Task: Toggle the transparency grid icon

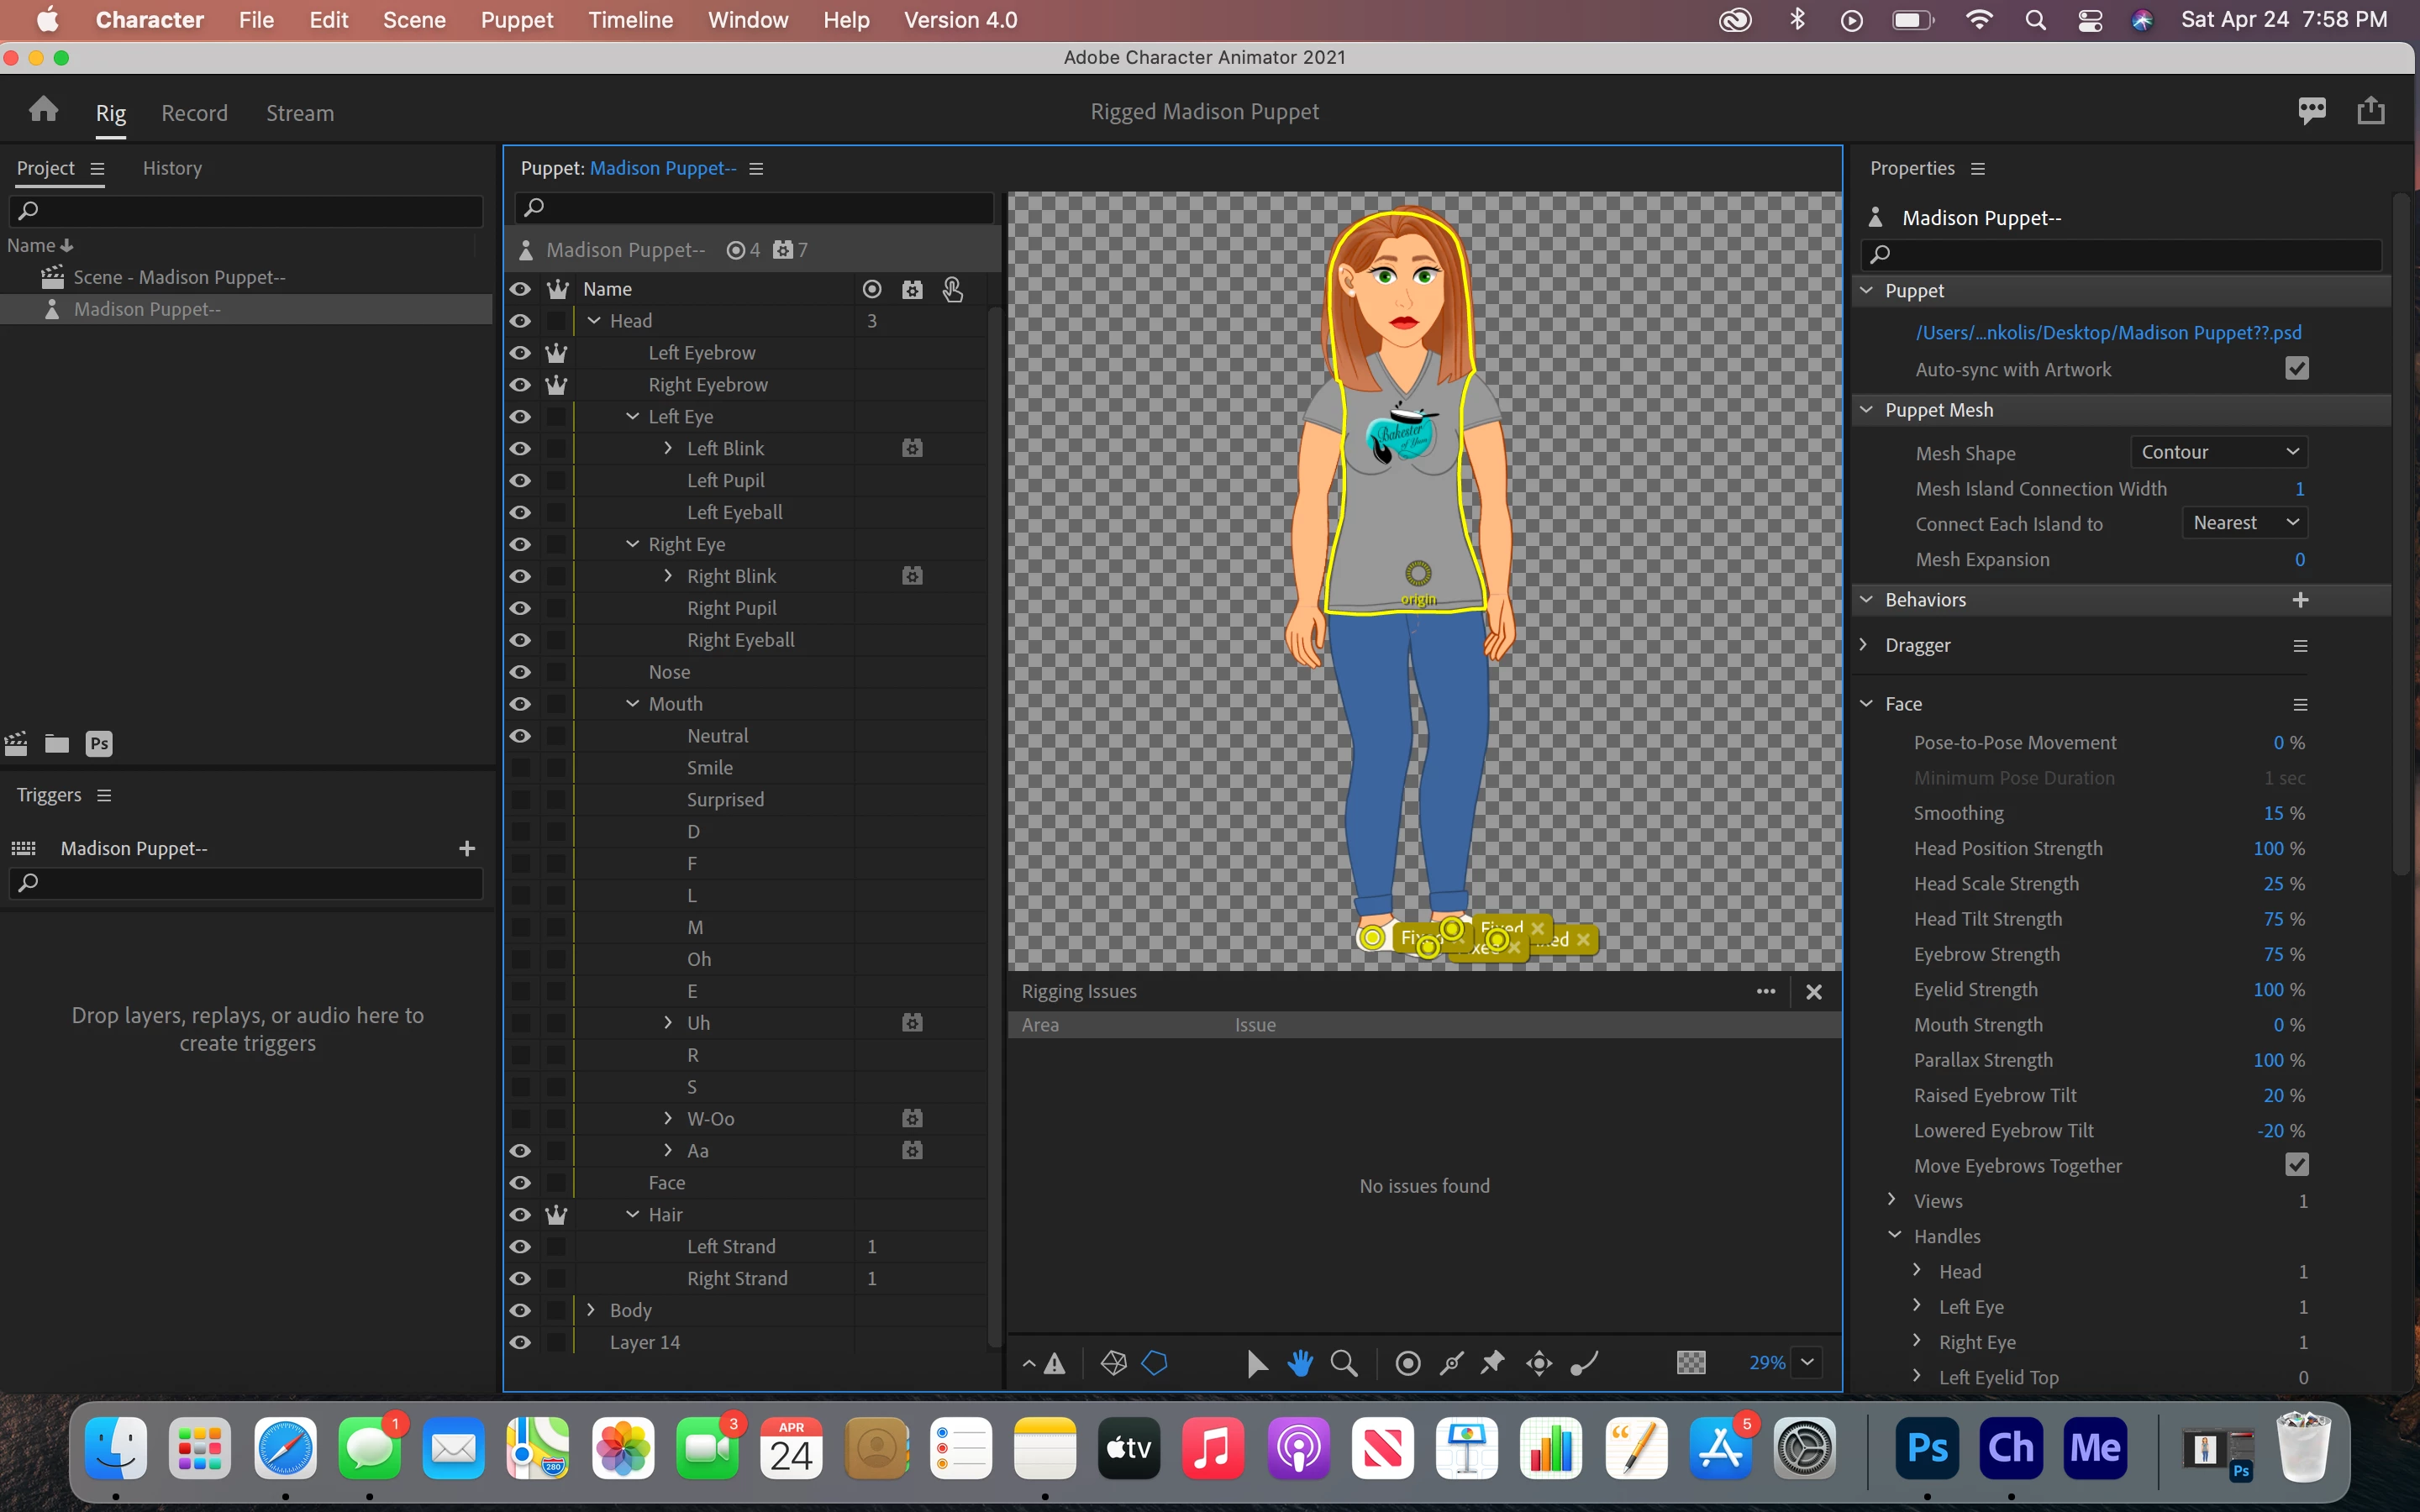Action: [1691, 1363]
